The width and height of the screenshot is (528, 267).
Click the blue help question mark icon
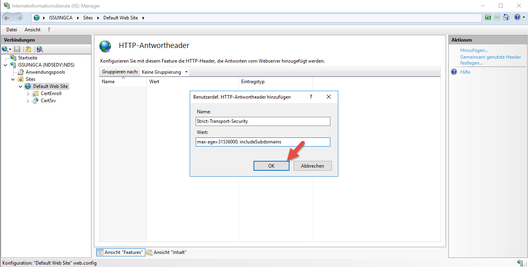pyautogui.click(x=517, y=17)
